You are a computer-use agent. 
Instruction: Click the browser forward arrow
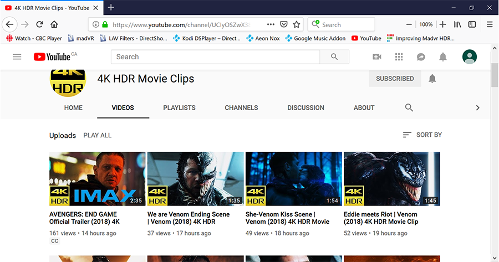25,24
